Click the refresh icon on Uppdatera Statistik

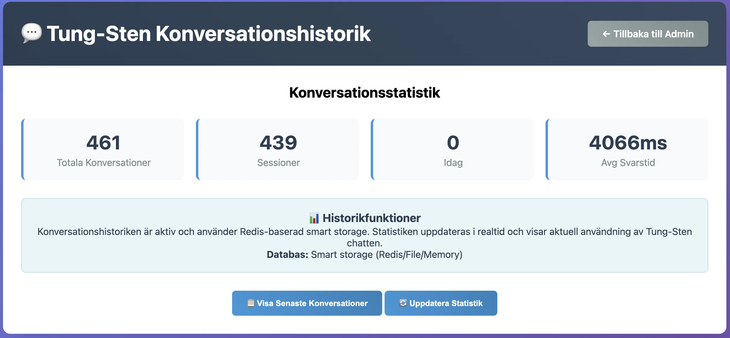coord(403,303)
